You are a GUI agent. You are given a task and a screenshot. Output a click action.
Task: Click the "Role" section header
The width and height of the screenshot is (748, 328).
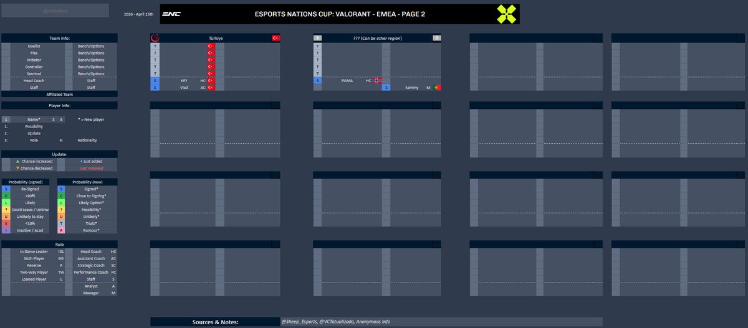59,245
